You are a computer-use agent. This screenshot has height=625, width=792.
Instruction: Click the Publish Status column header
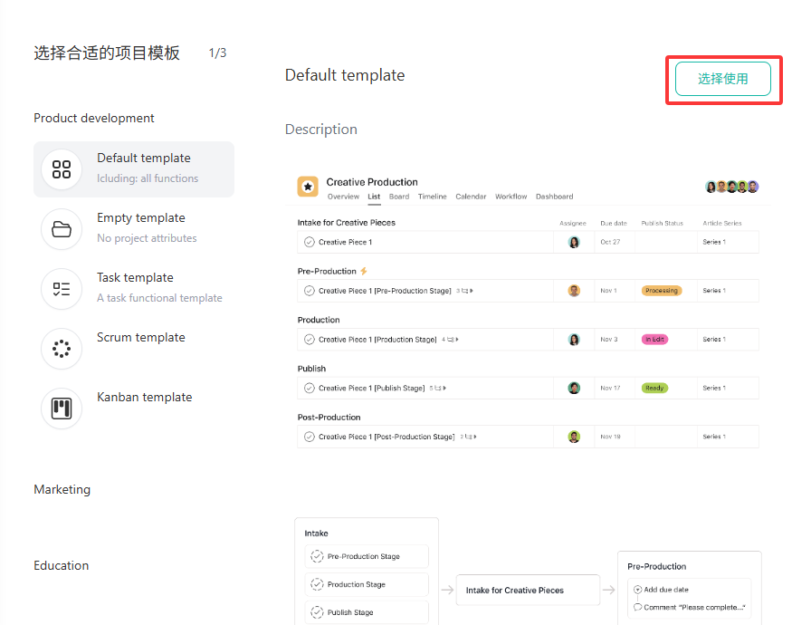point(663,223)
